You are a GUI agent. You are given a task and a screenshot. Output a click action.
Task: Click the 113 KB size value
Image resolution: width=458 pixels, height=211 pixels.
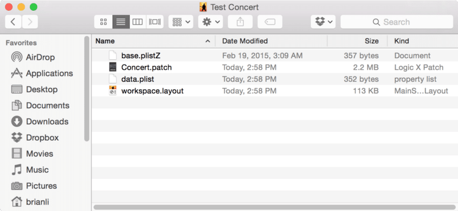tap(366, 91)
